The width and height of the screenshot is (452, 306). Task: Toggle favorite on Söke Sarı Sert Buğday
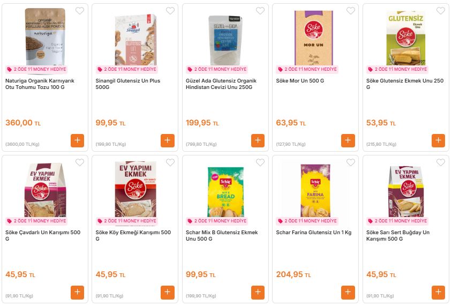pyautogui.click(x=441, y=162)
